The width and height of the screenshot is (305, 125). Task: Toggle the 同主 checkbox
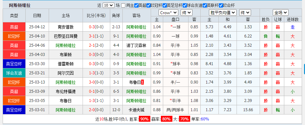pos(123,6)
